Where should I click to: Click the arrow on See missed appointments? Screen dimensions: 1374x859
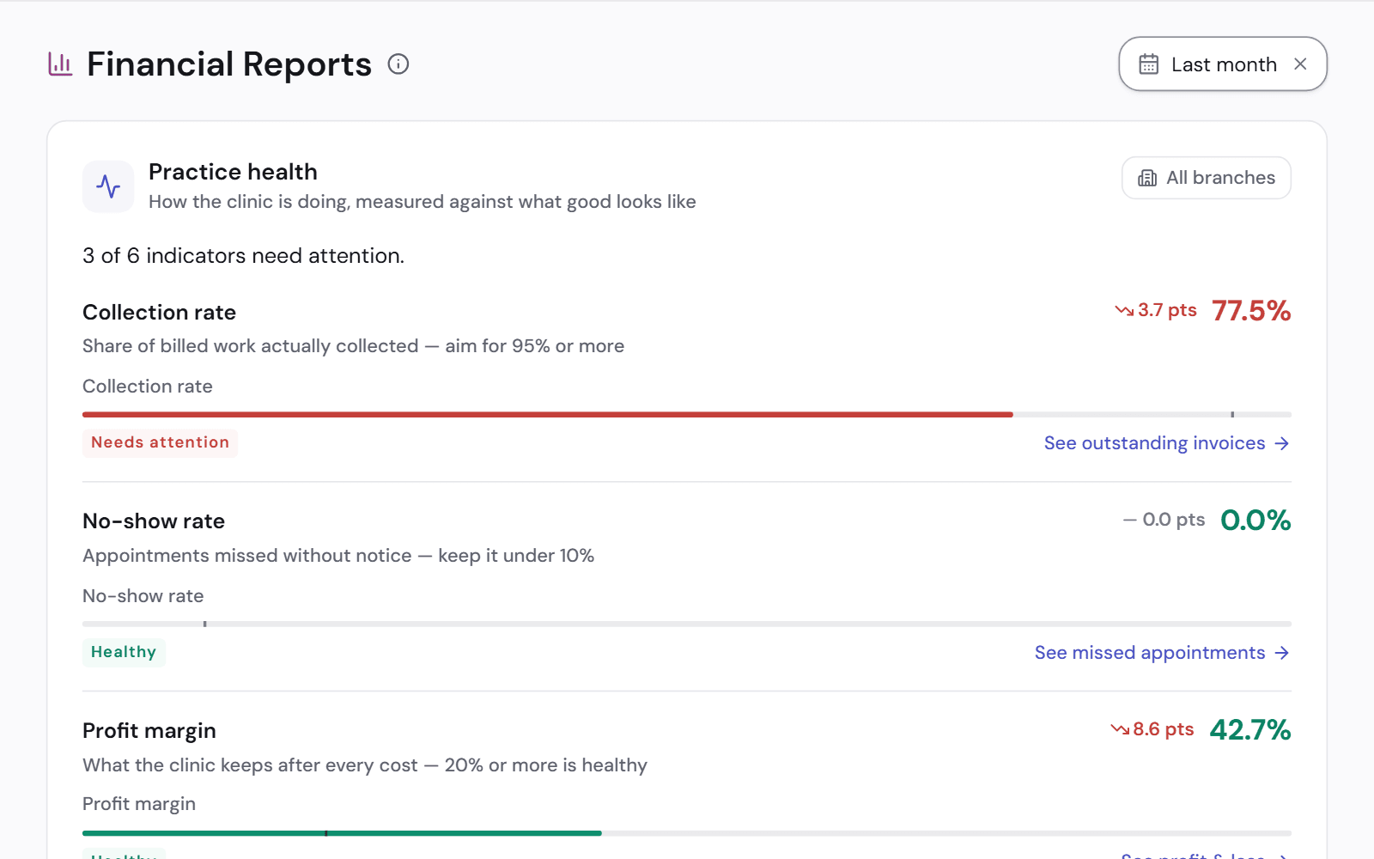(1282, 653)
